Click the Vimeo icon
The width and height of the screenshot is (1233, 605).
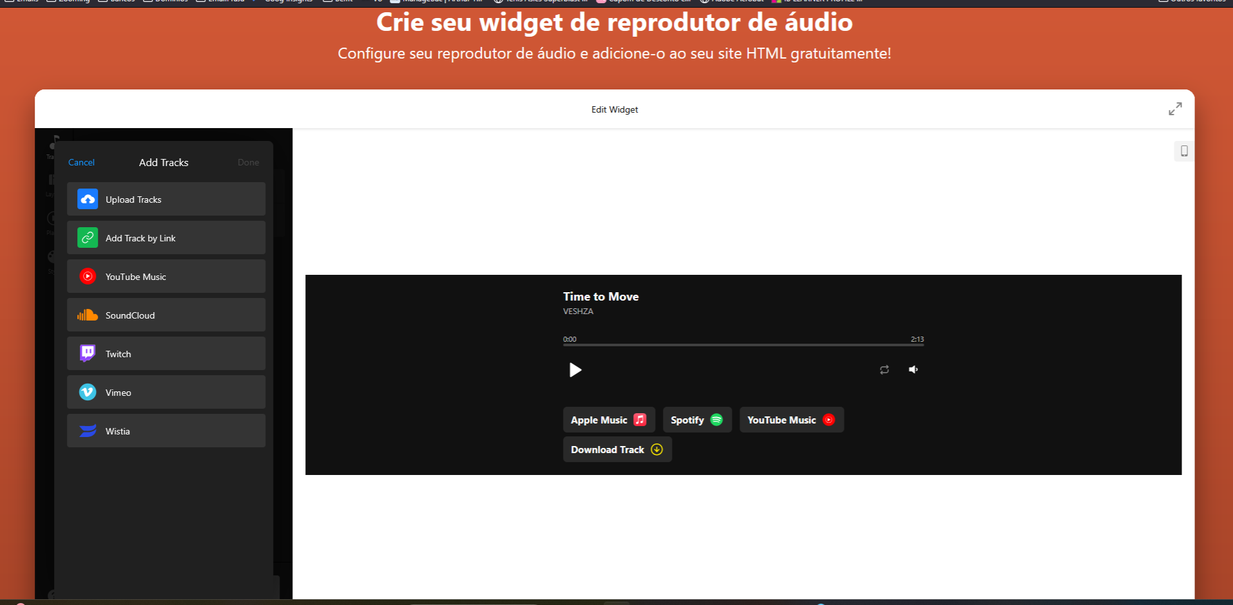point(88,392)
